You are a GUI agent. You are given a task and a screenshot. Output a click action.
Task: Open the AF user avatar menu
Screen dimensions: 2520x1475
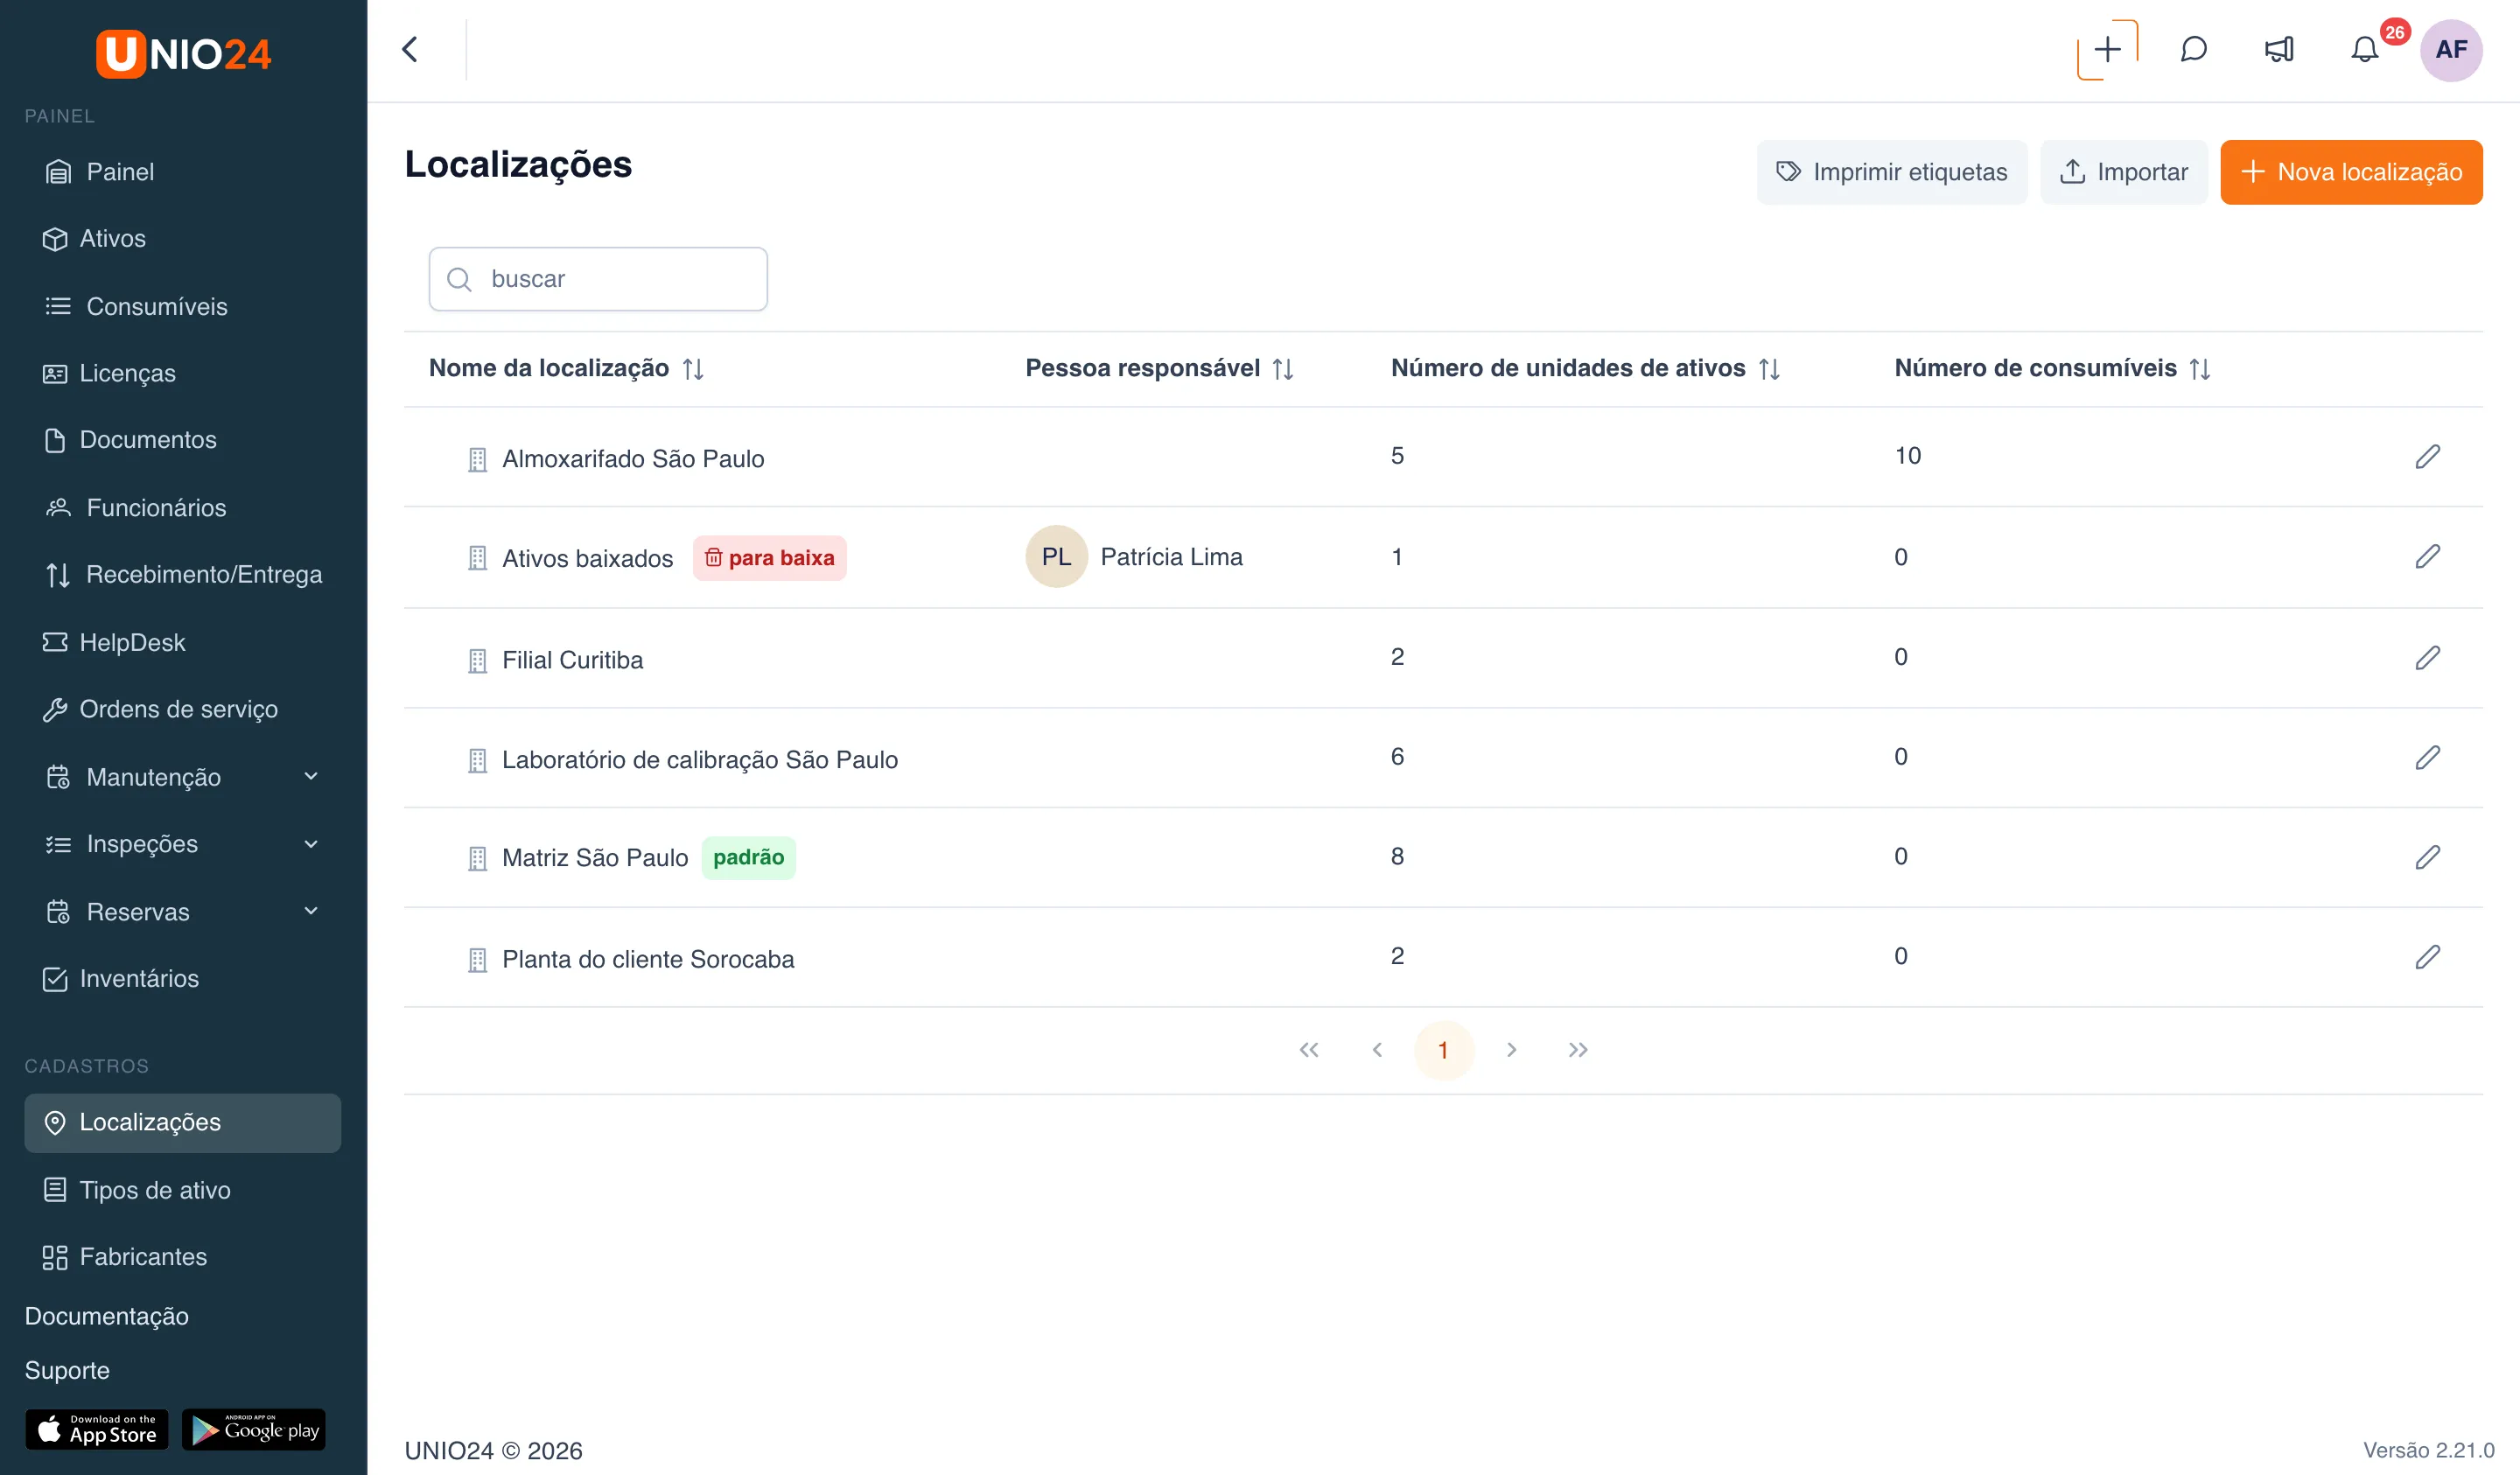pyautogui.click(x=2451, y=49)
